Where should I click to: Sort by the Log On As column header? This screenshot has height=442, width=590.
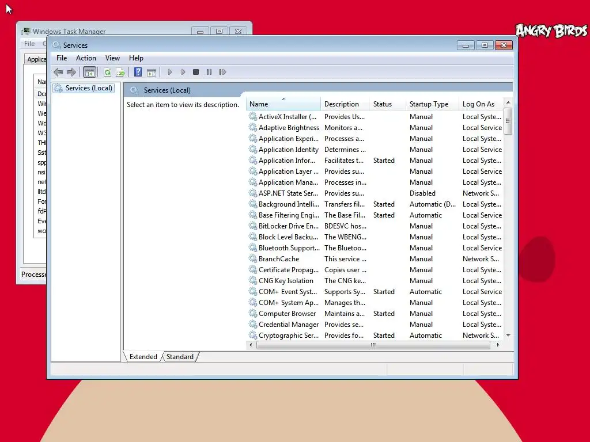click(481, 104)
